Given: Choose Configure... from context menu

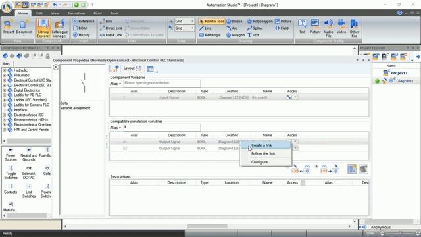Looking at the screenshot, I should pos(266,162).
